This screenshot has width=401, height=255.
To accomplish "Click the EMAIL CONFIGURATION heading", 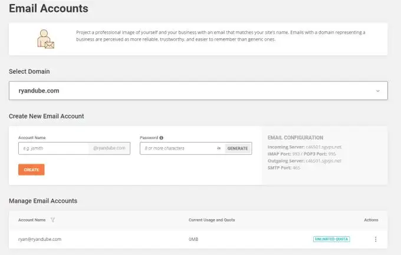I will 295,138.
